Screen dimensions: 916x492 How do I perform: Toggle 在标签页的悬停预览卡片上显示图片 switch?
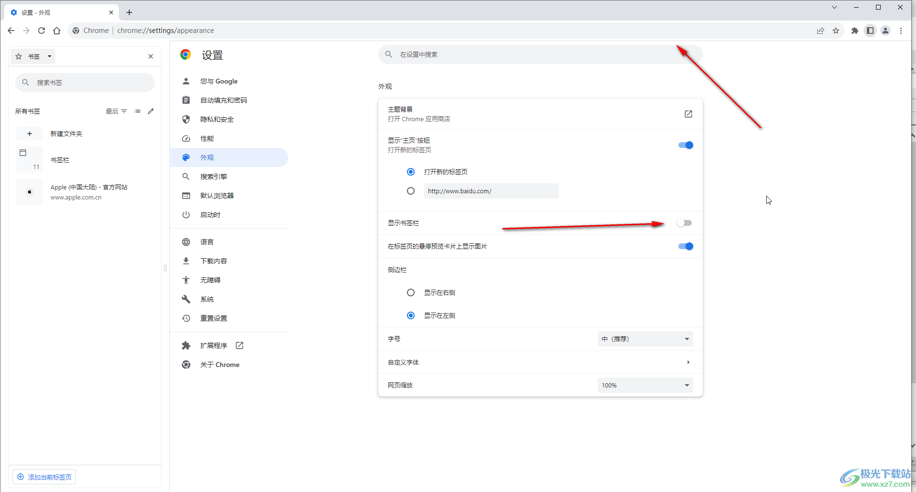click(686, 246)
